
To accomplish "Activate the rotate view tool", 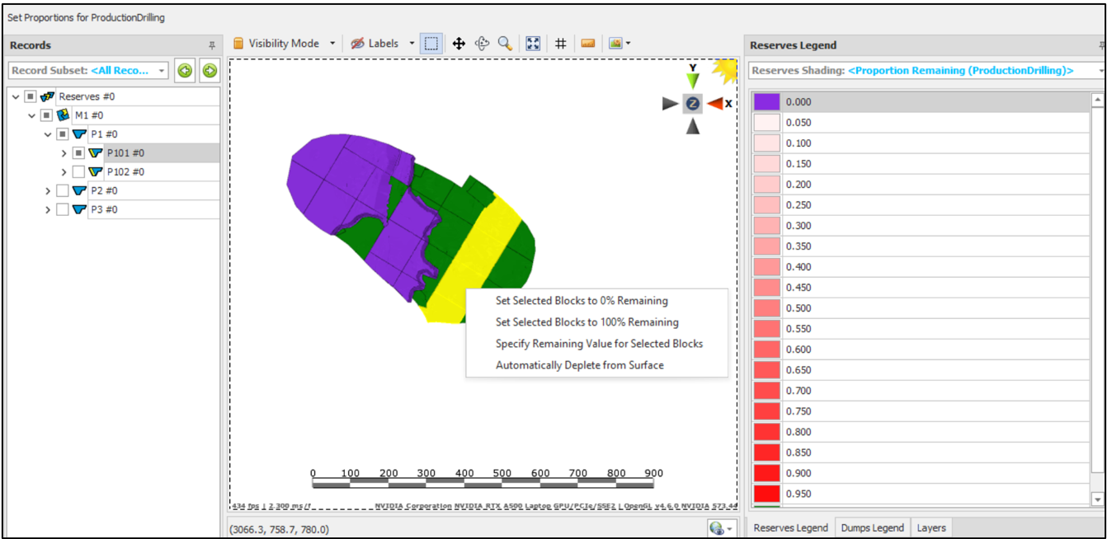I will pos(483,44).
